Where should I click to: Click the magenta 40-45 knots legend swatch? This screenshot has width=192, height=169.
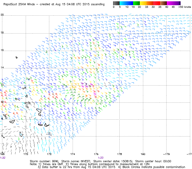coord(170,3)
